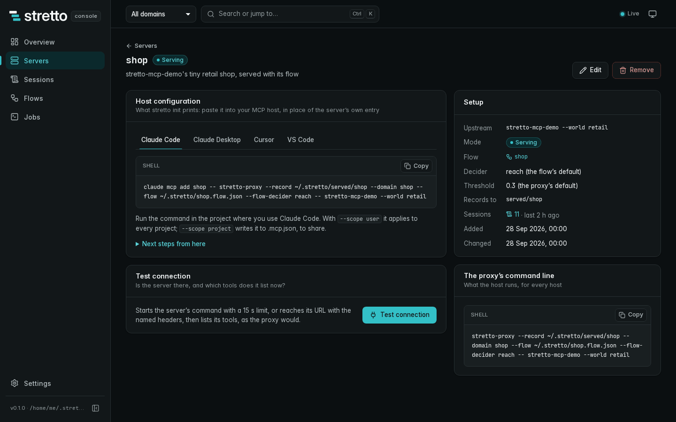
Task: Click the --scope project code snippet
Action: [206, 229]
